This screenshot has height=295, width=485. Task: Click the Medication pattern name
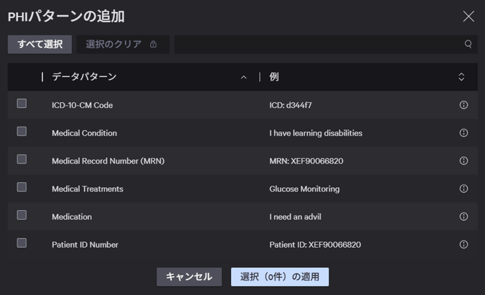[x=72, y=216]
